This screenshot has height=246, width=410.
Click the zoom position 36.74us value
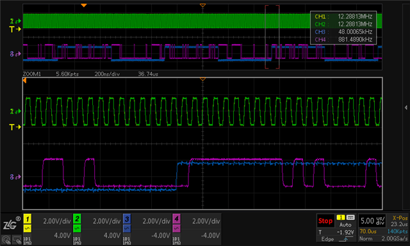coord(148,74)
